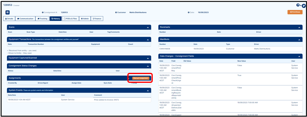This screenshot has width=307, height=117.
Task: Click the consignment number 128953 title
Action: coord(8,5)
